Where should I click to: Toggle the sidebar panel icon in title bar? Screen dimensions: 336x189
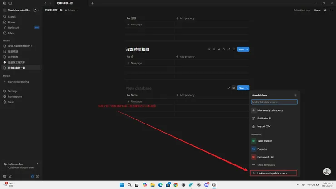click(10, 3)
